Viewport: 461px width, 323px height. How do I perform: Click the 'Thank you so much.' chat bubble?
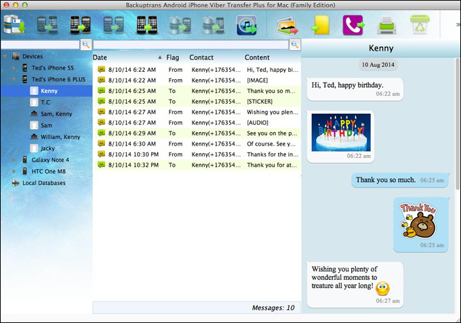click(400, 180)
